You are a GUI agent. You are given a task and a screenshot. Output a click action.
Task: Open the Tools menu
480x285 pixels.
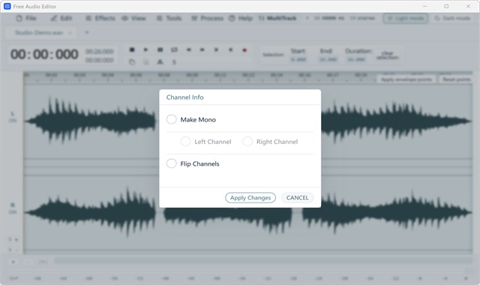click(169, 18)
